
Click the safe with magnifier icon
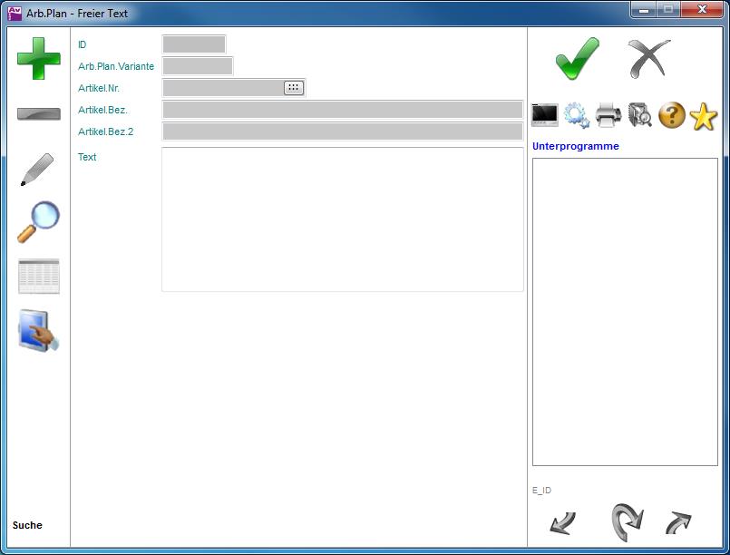(x=639, y=115)
